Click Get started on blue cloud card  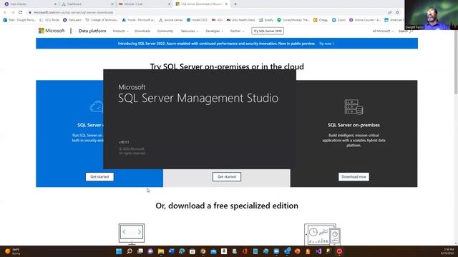tap(99, 177)
